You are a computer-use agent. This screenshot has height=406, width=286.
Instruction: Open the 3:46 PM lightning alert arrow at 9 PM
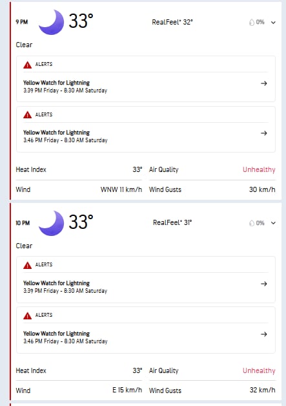point(264,133)
